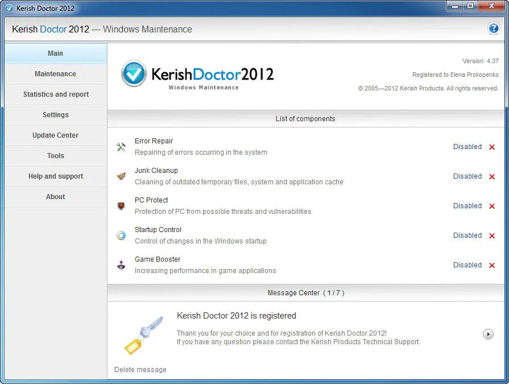Click the 'Message Center ( 1 / 7 )' header
The height and width of the screenshot is (384, 509).
click(306, 293)
